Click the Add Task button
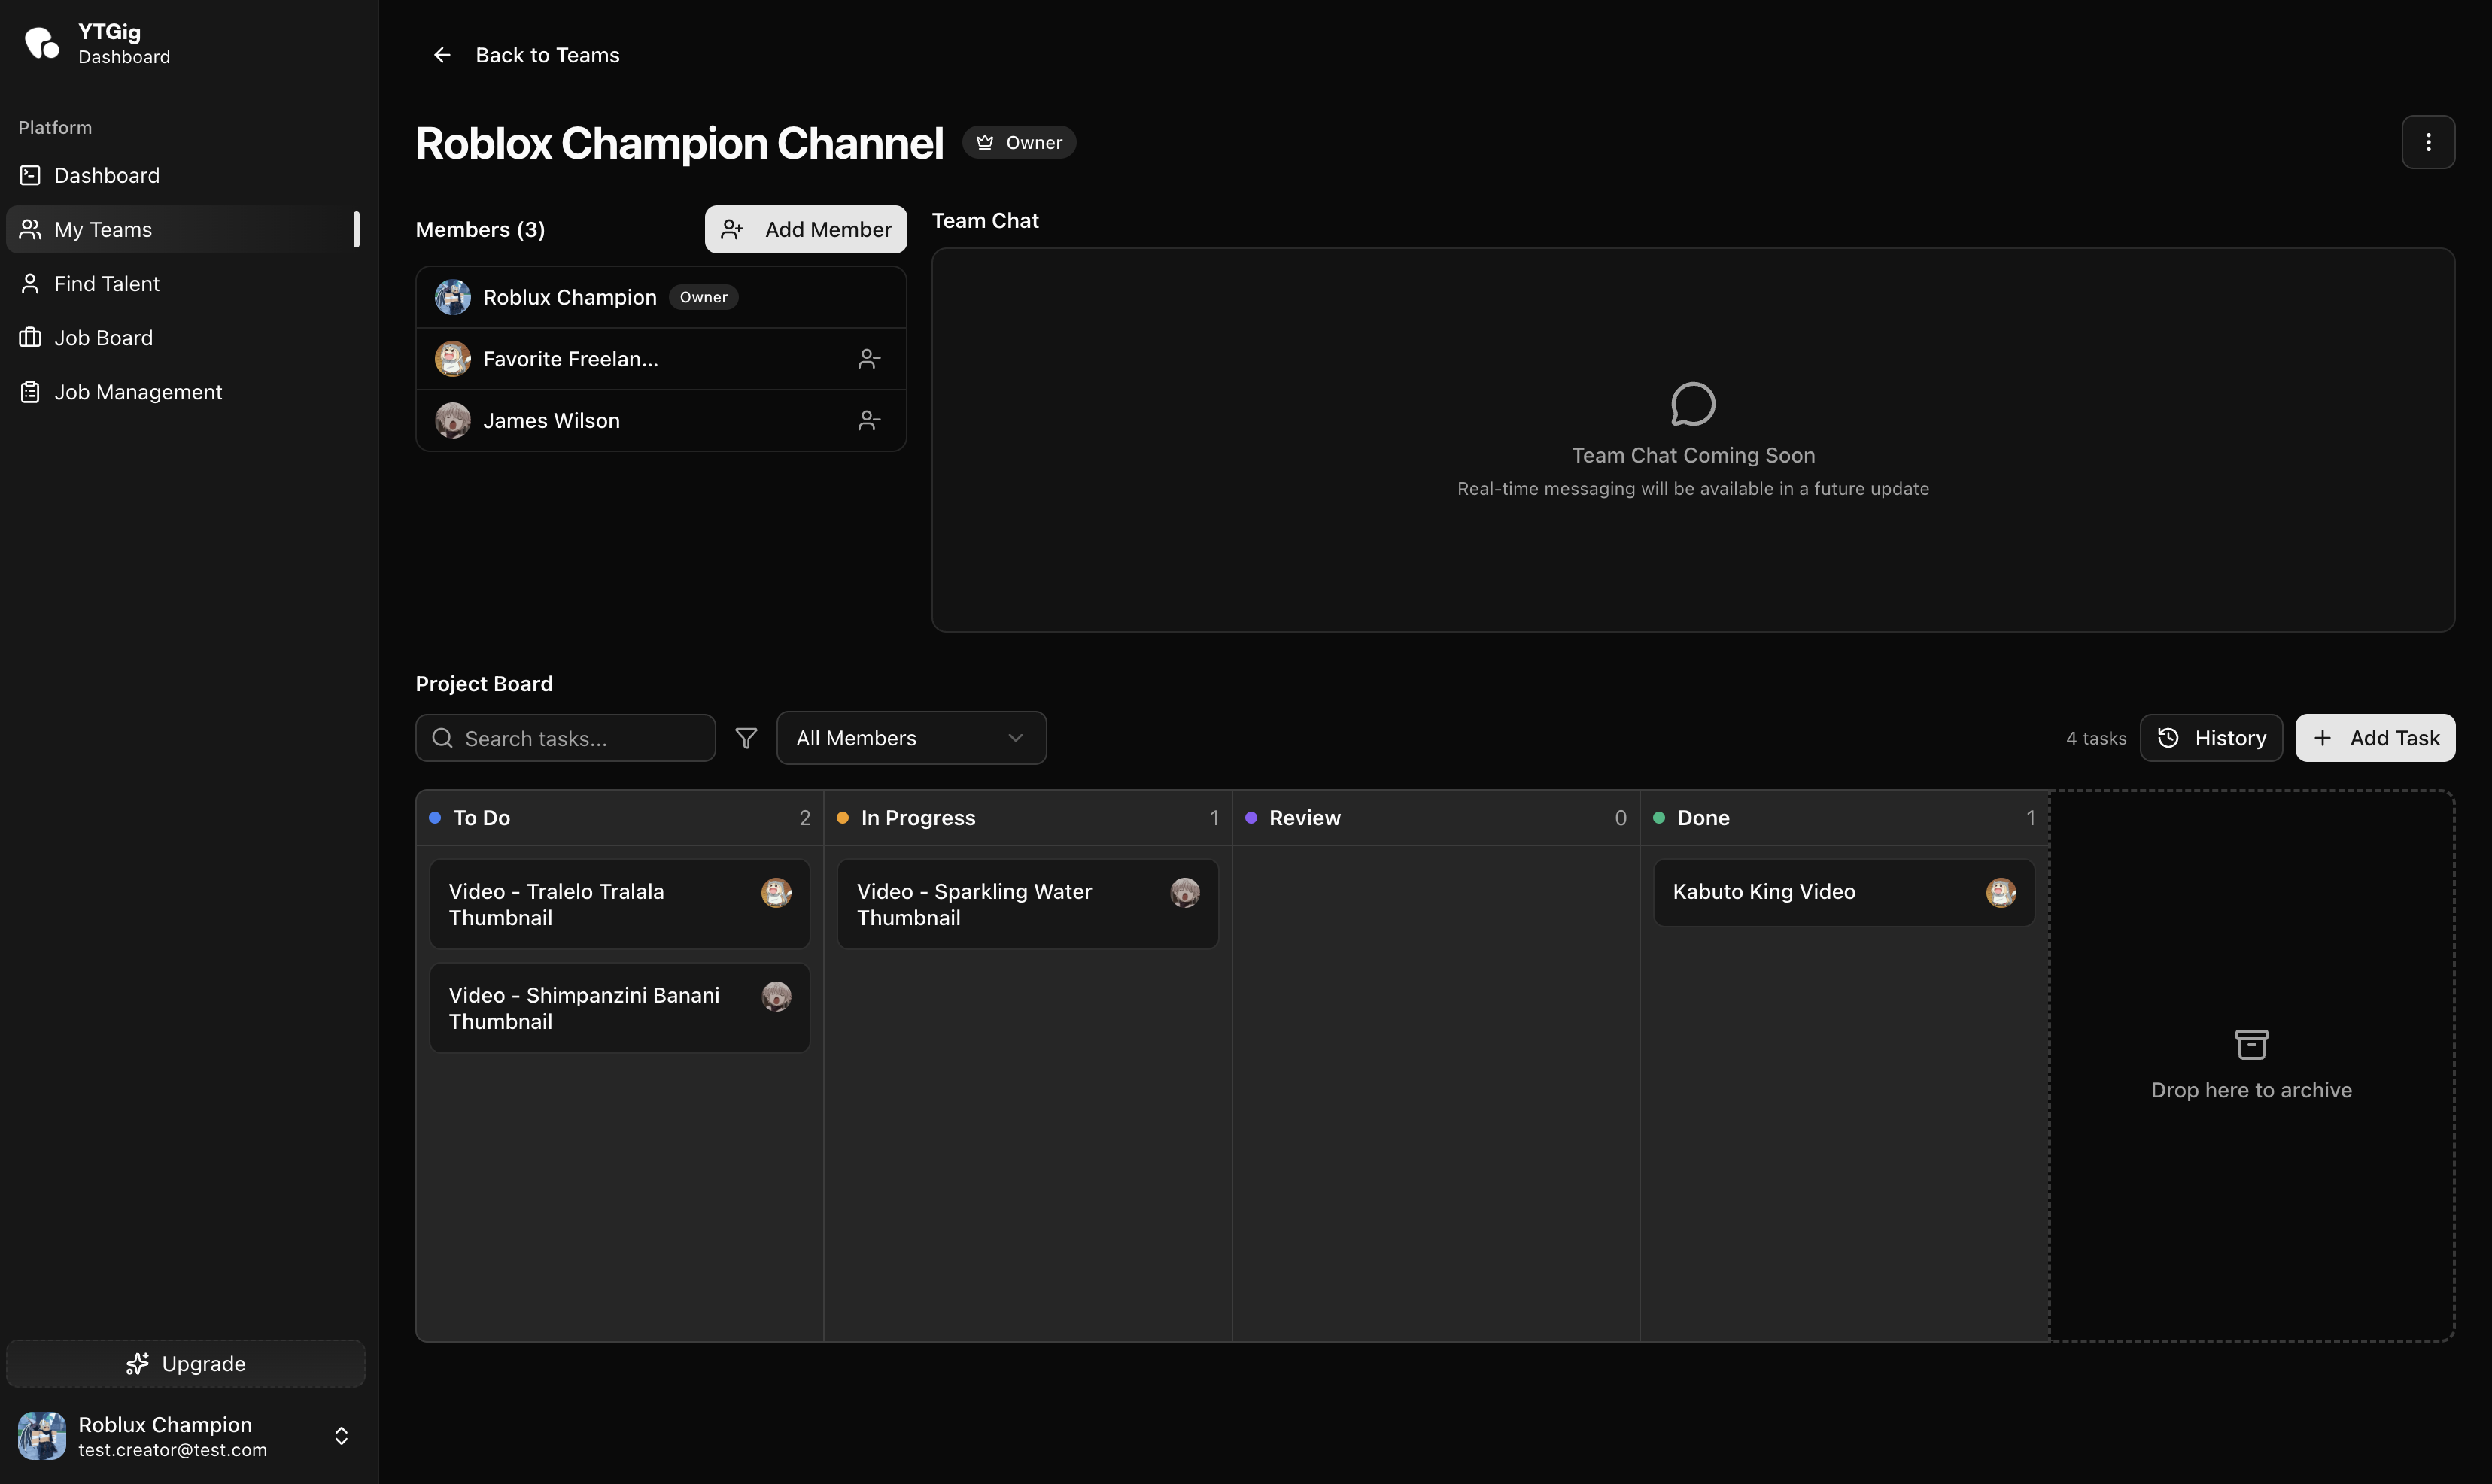Viewport: 2492px width, 1484px height. pyautogui.click(x=2374, y=738)
